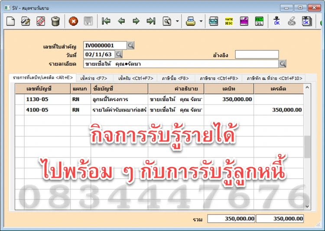Click the empty reference input field
The height and width of the screenshot is (231, 325).
pyautogui.click(x=257, y=55)
